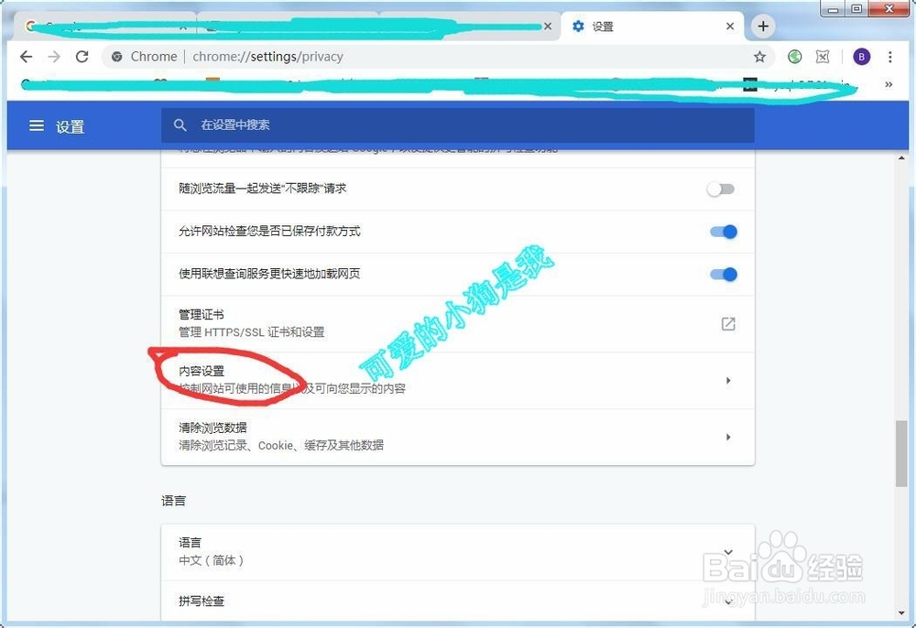Expand the 拼写检查 chevron
Screen dimensions: 916x628
pos(728,601)
